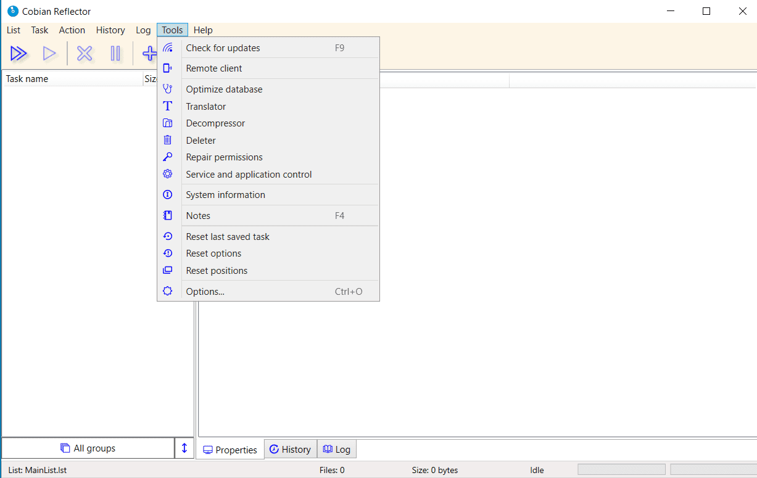Open Remote client from the menu
The width and height of the screenshot is (757, 478).
[x=214, y=68]
